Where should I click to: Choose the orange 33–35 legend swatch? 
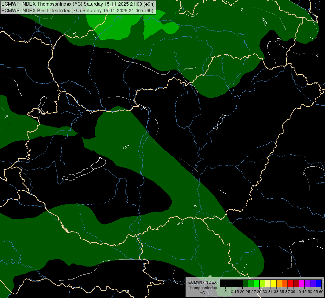pos(279,283)
